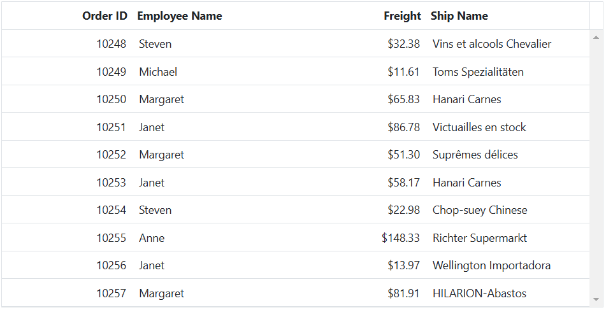
Task: Click the scrollbar down arrow
Action: (x=596, y=300)
